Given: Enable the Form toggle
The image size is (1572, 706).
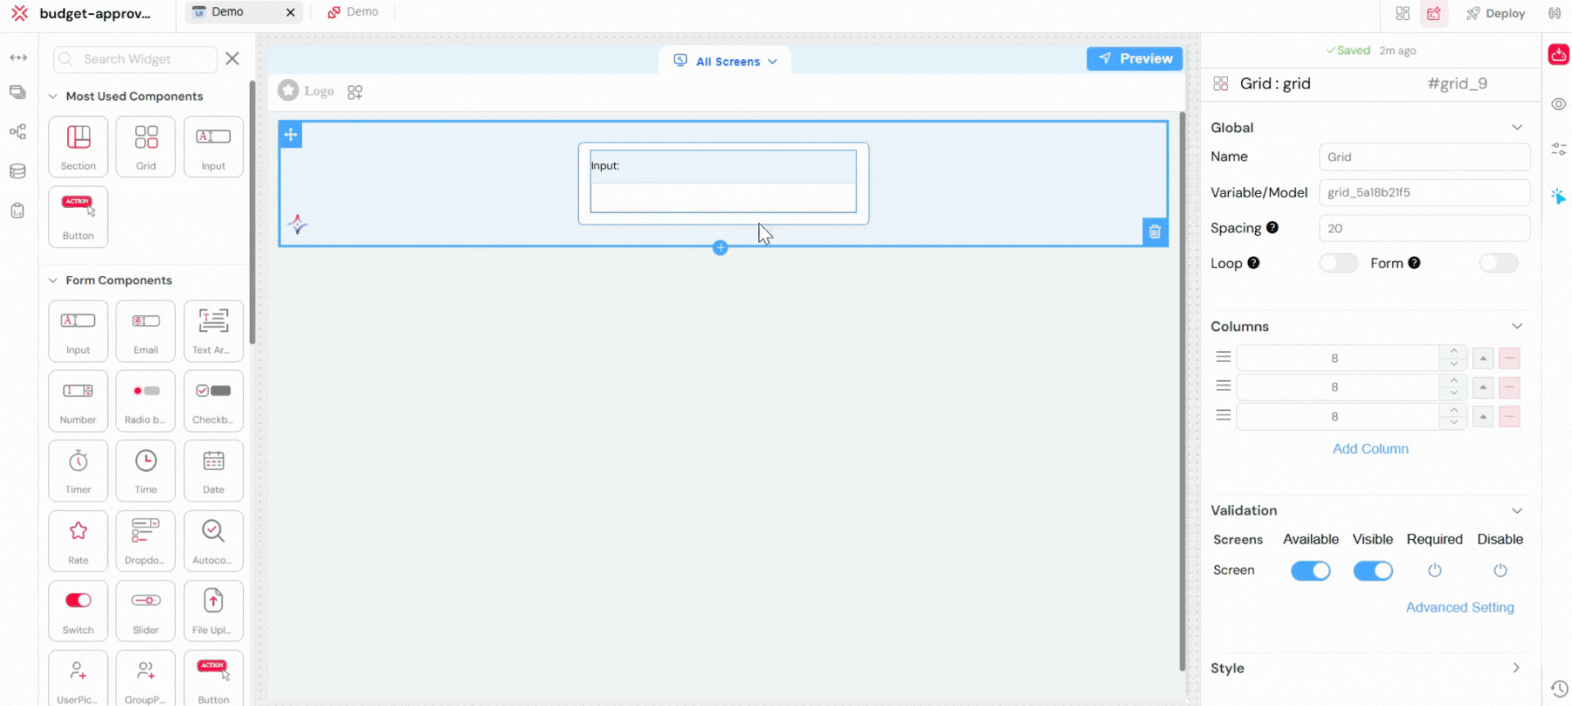Looking at the screenshot, I should [x=1497, y=263].
